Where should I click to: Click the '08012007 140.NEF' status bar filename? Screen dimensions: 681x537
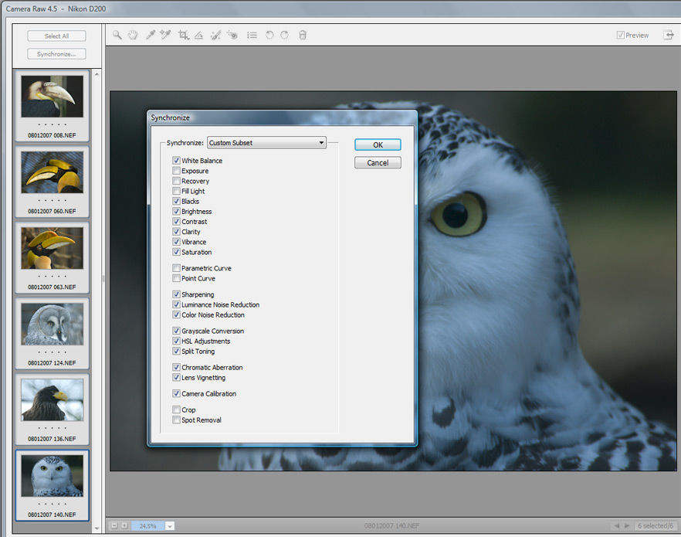391,525
